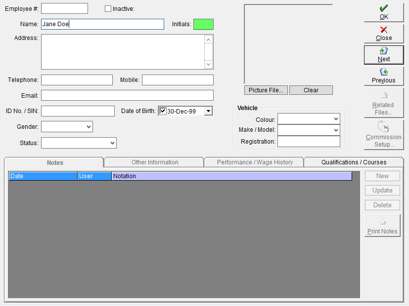The image size is (409, 306).
Task: Switch to the Notes tab
Action: [54, 163]
